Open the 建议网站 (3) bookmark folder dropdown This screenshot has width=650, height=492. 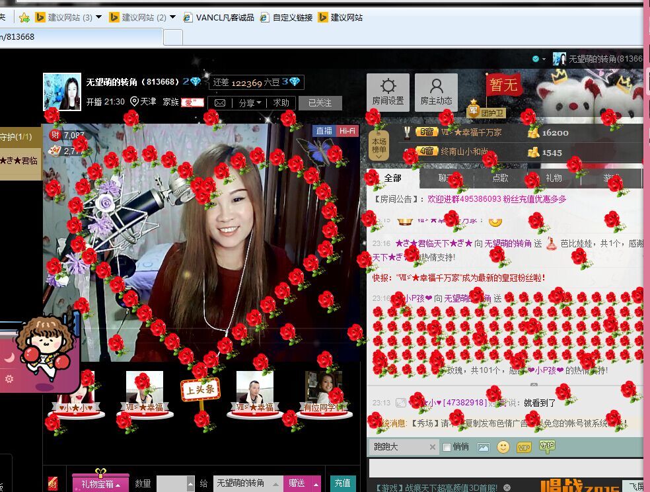98,17
